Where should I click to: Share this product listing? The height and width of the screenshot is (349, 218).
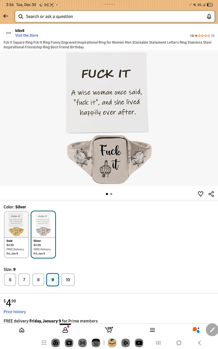211,194
